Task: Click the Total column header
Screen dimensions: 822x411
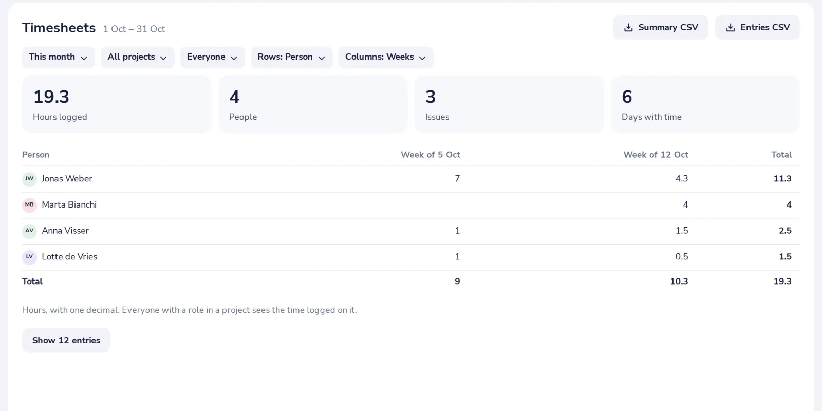Action: [781, 155]
